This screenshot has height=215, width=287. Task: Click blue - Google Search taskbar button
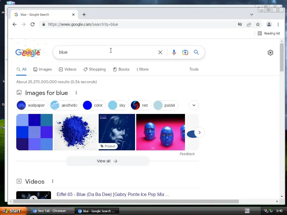point(97,211)
